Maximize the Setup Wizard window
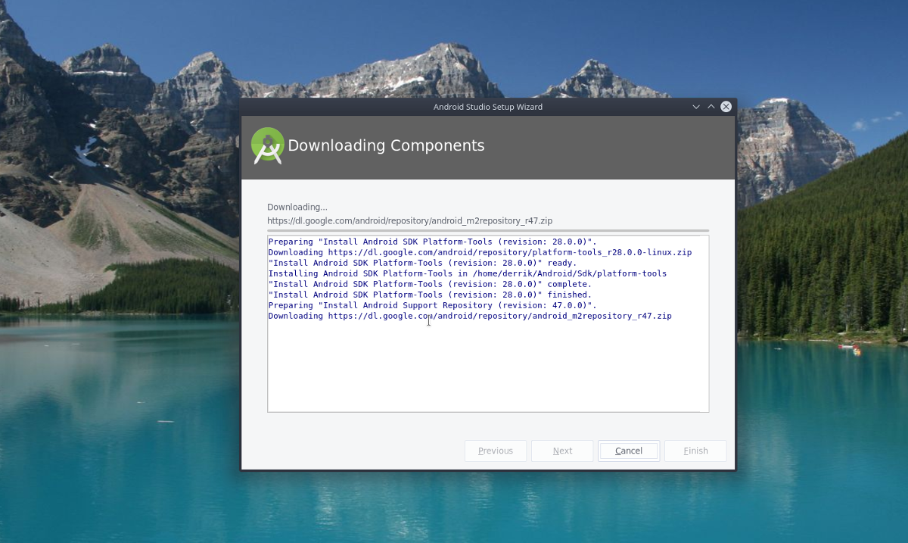The height and width of the screenshot is (543, 908). (x=711, y=107)
